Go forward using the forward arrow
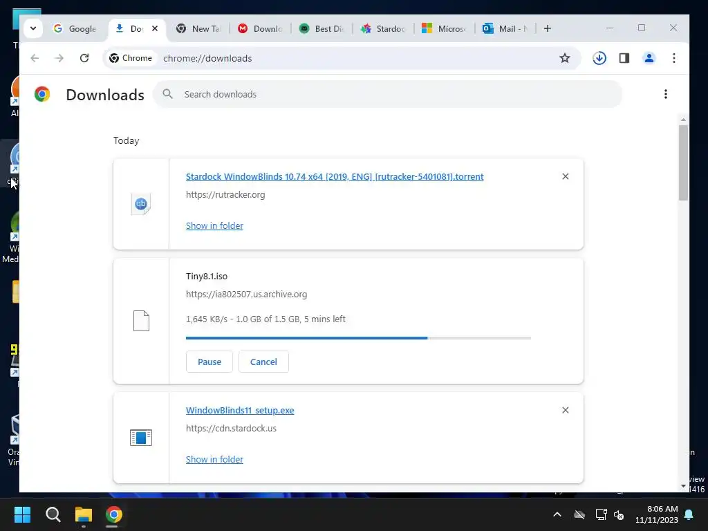The height and width of the screenshot is (531, 708). (59, 58)
